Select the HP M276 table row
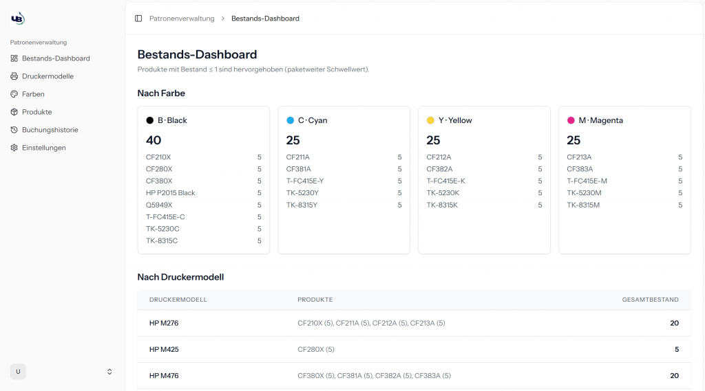This screenshot has width=705, height=391. pos(414,323)
